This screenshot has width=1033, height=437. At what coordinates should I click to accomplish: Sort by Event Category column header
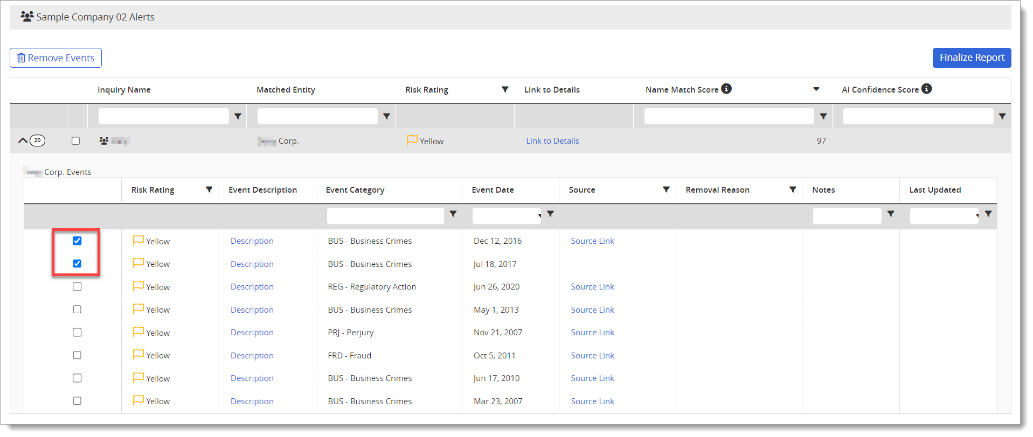(355, 190)
